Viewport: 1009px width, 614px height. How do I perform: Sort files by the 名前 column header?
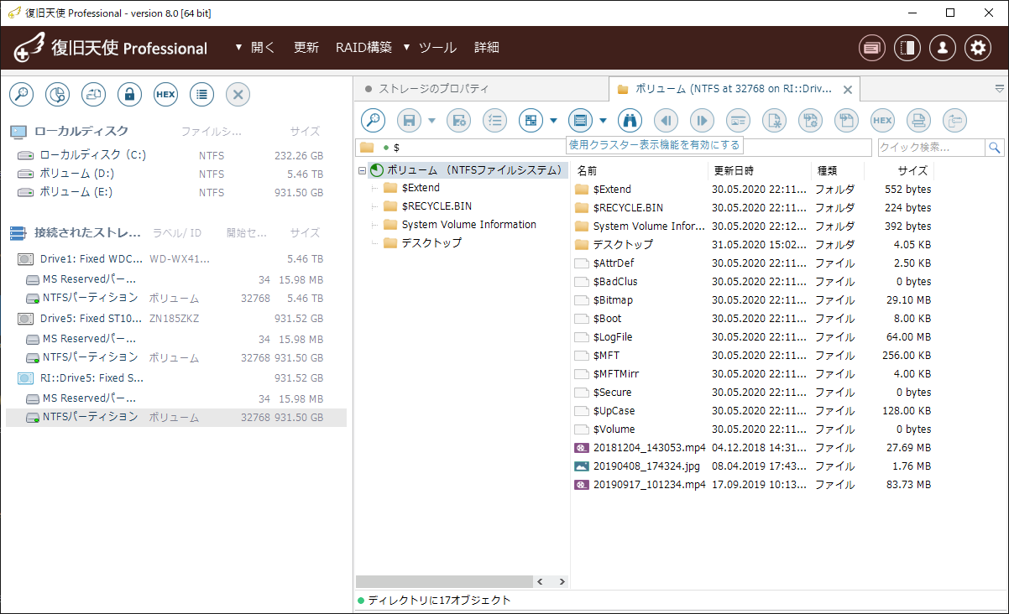587,170
